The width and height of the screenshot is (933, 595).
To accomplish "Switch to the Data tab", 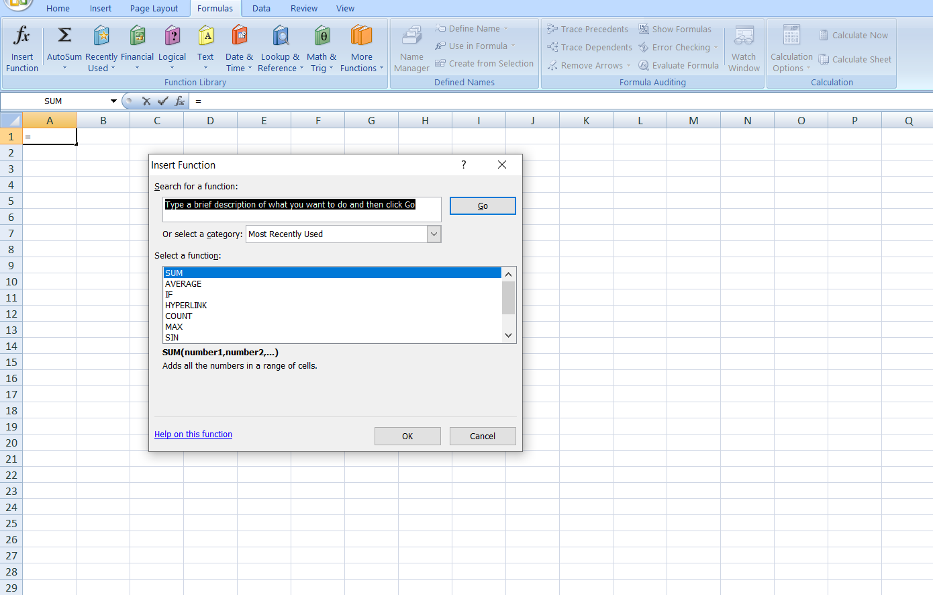I will (261, 8).
